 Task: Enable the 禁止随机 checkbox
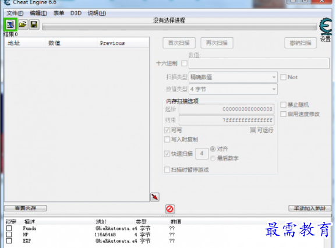click(283, 105)
